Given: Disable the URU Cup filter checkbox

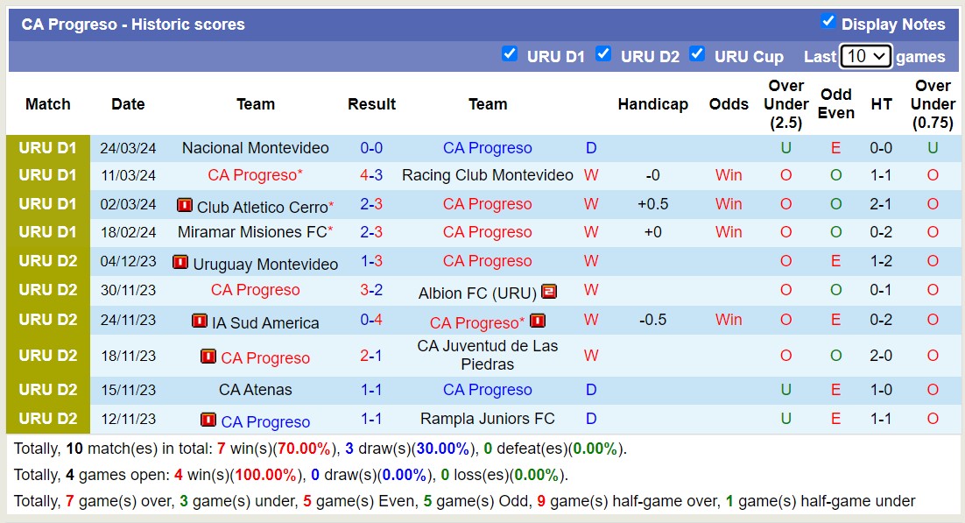Looking at the screenshot, I should click(697, 54).
